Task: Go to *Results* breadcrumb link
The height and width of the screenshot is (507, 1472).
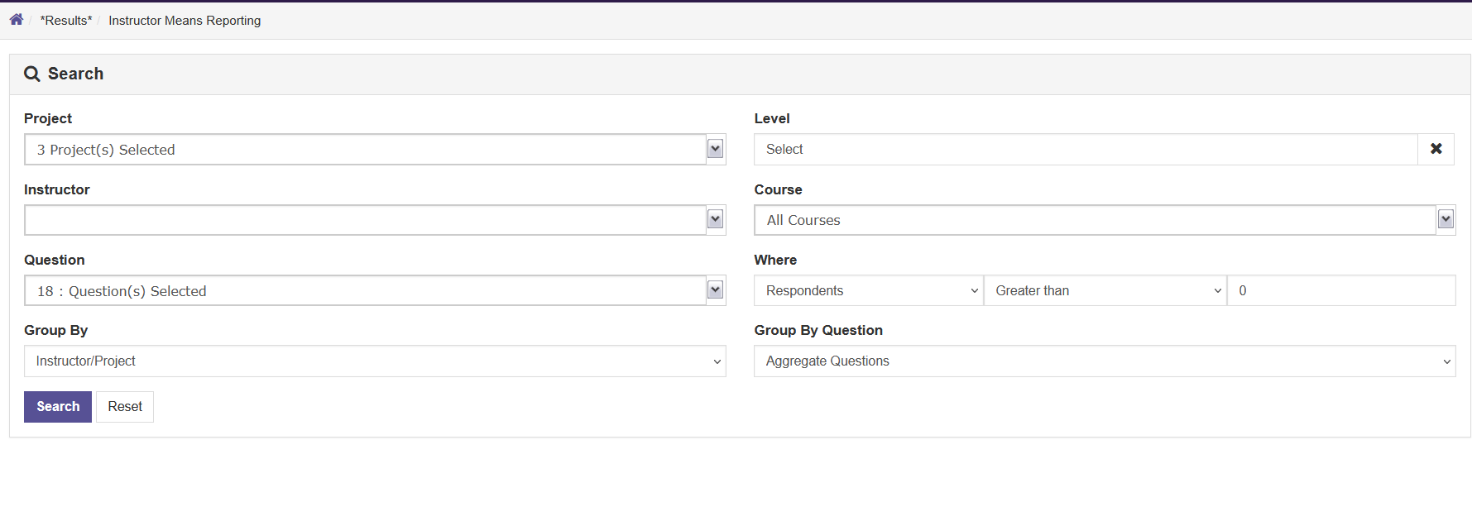Action: [66, 21]
